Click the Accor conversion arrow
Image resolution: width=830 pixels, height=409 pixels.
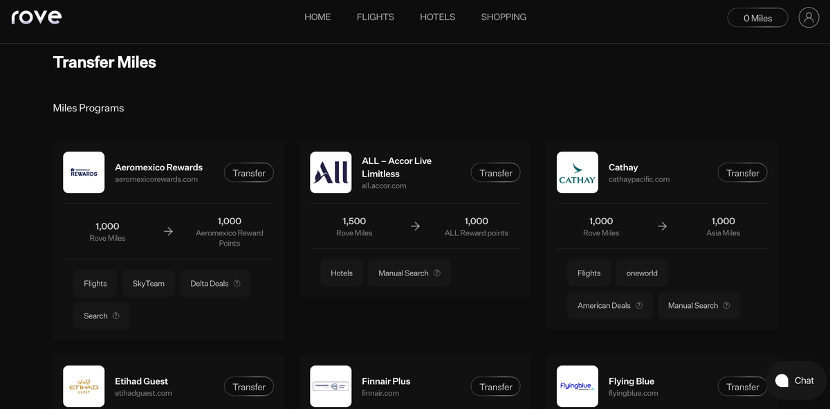(x=415, y=226)
